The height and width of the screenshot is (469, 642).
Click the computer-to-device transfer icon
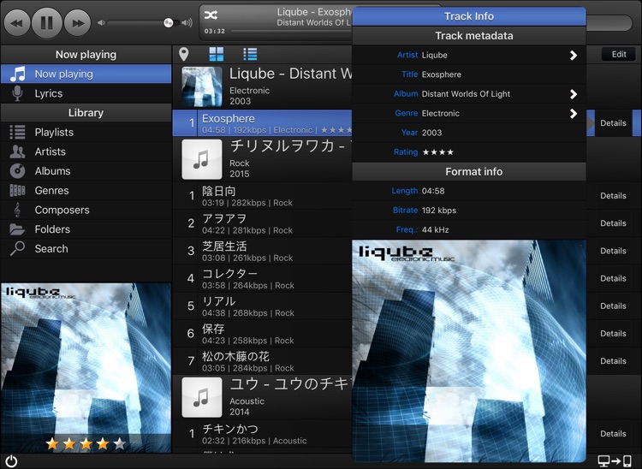pos(615,461)
